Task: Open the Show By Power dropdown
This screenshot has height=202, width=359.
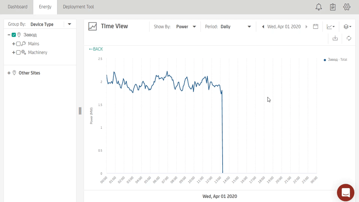Action: point(186,27)
